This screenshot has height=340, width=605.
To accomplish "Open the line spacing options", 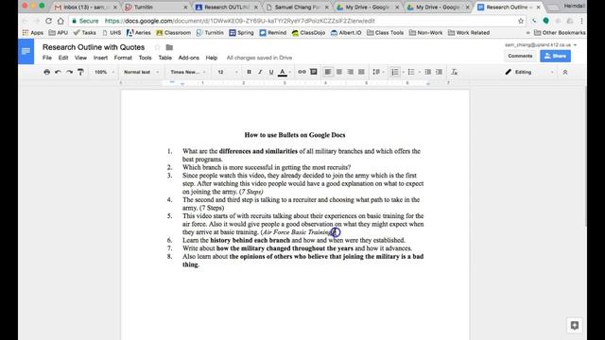I will click(x=378, y=72).
